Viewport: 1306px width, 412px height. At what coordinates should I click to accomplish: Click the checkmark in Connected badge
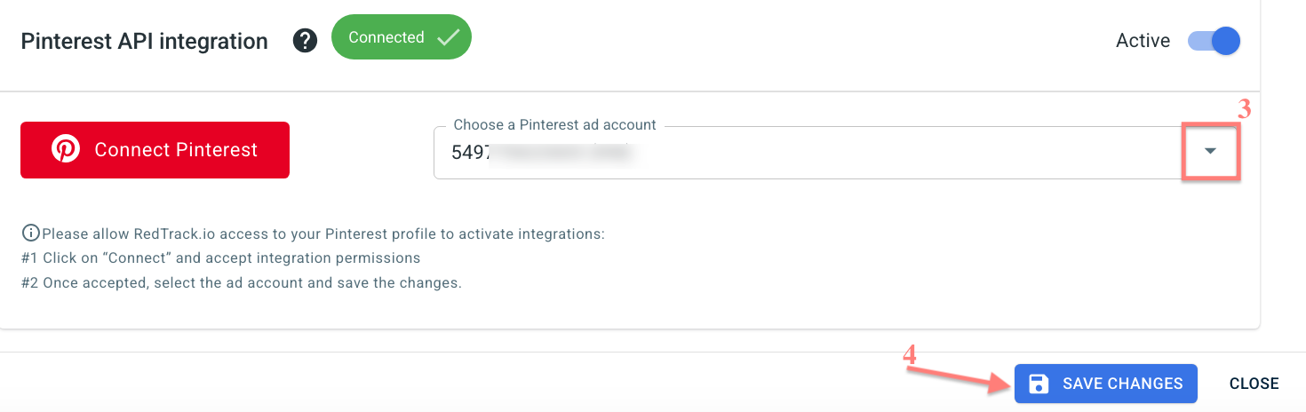447,37
